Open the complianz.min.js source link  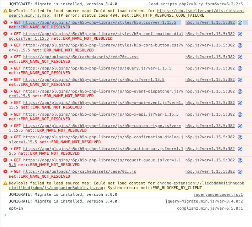point(210,208)
